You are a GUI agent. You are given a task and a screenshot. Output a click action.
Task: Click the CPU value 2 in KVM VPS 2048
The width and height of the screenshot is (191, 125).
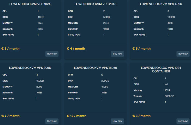(104, 11)
